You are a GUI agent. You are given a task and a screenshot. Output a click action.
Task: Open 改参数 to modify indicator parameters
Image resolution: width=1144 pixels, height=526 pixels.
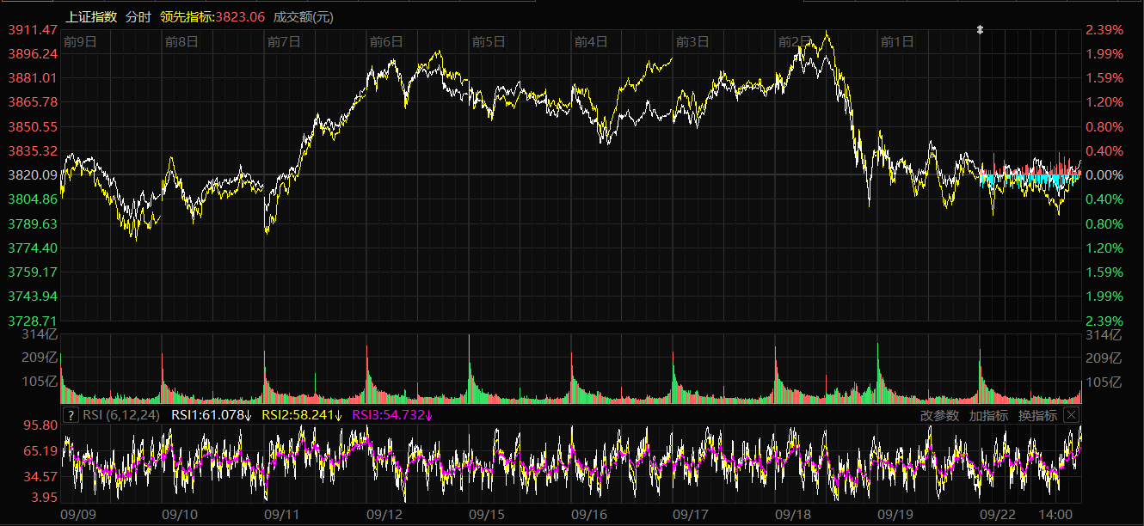(939, 415)
